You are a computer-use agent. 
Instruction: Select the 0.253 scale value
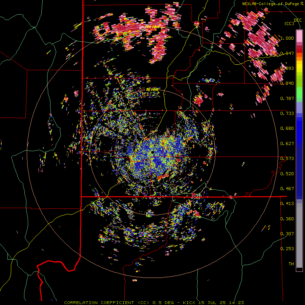(x=287, y=249)
